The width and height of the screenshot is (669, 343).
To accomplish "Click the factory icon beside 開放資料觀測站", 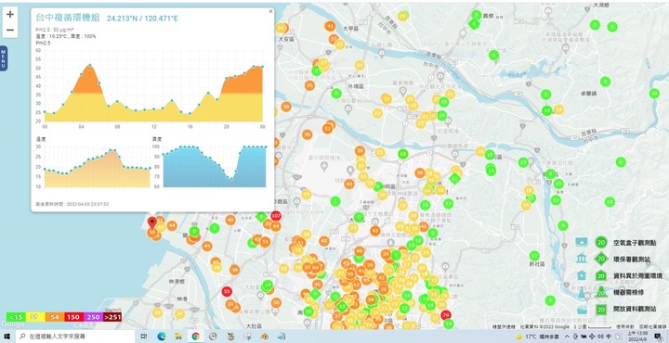I will tap(582, 310).
